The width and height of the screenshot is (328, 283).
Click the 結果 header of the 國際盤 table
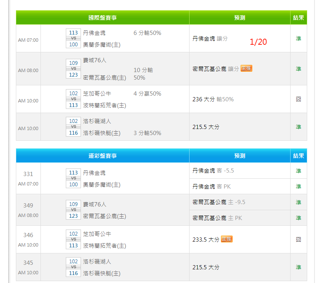pyautogui.click(x=298, y=17)
